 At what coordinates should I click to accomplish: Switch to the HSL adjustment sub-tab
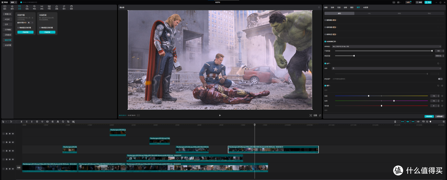pyautogui.click(x=369, y=13)
